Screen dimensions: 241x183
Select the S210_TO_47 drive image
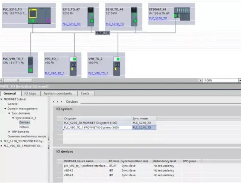(x=91, y=17)
